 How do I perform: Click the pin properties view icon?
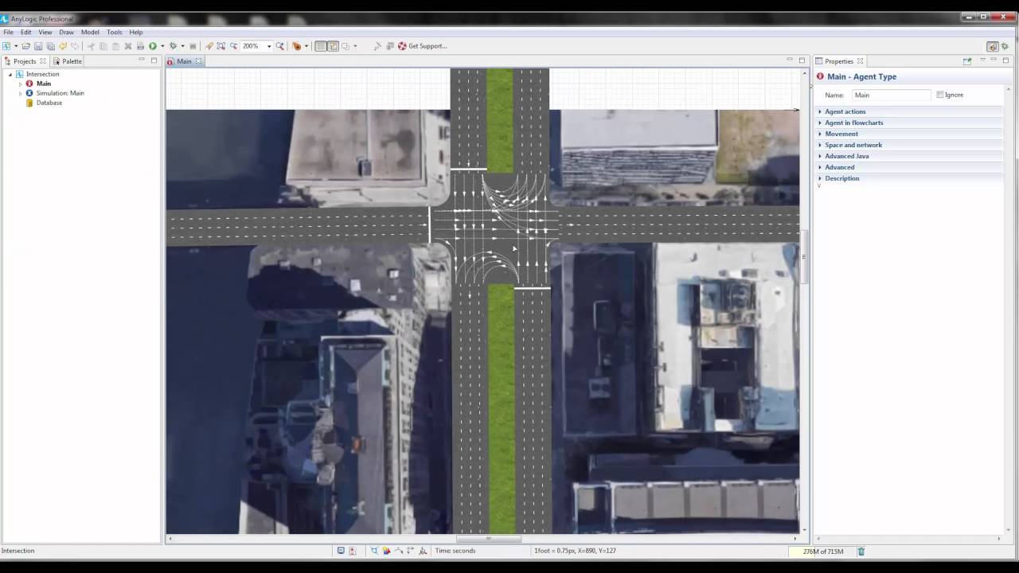point(967,61)
